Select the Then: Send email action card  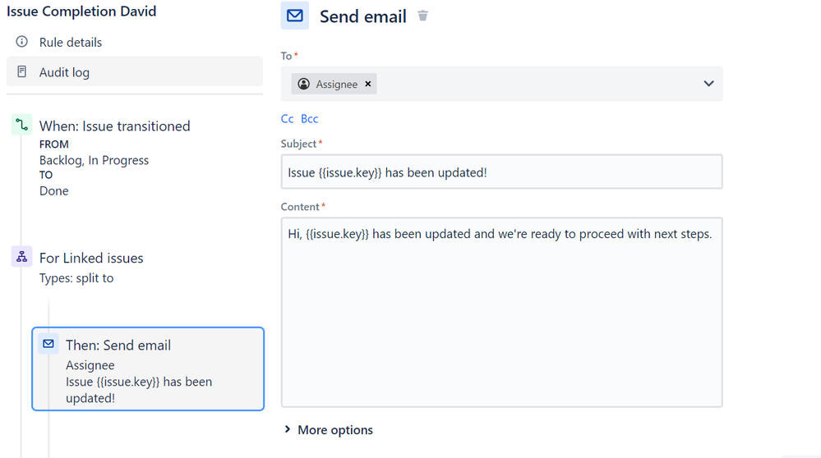click(148, 369)
